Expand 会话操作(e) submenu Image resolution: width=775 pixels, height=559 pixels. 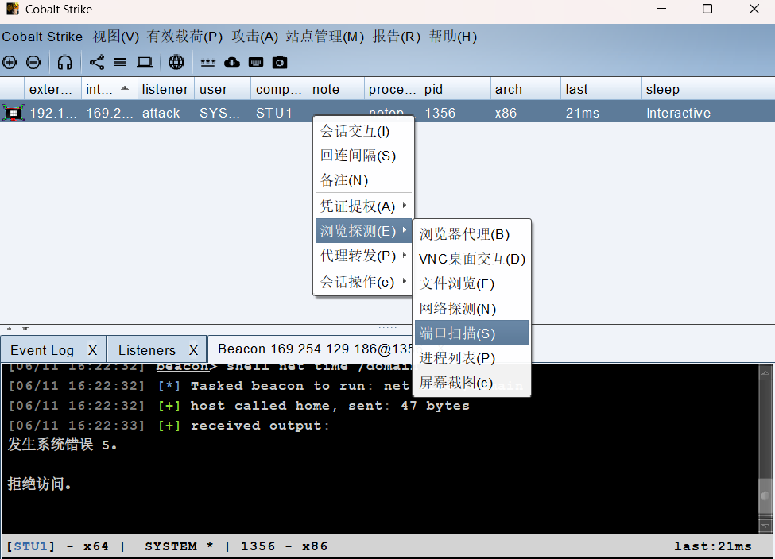click(363, 282)
